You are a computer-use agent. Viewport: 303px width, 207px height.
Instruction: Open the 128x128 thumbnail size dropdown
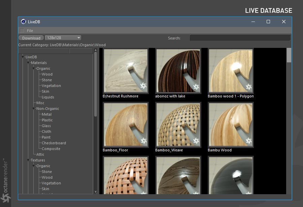coord(63,38)
